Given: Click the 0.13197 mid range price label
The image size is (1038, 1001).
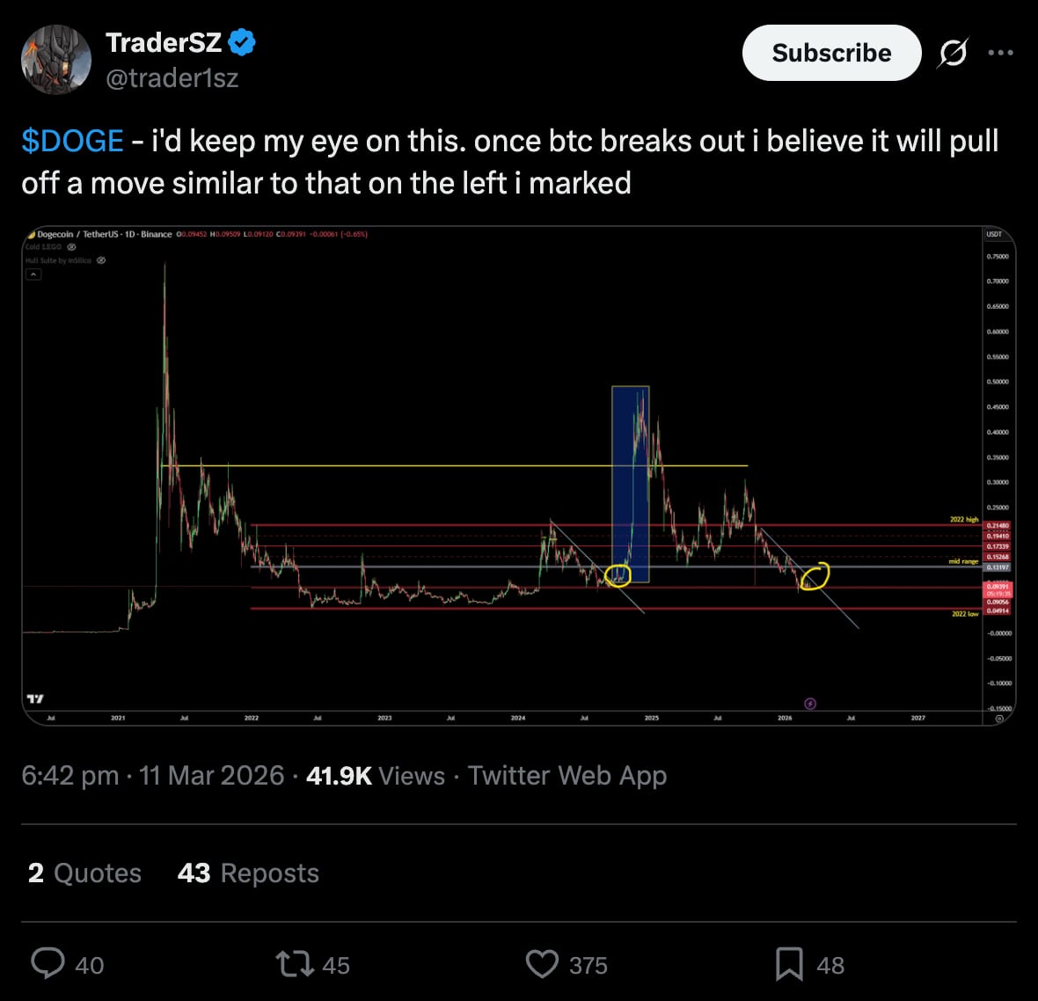Looking at the screenshot, I should [998, 567].
